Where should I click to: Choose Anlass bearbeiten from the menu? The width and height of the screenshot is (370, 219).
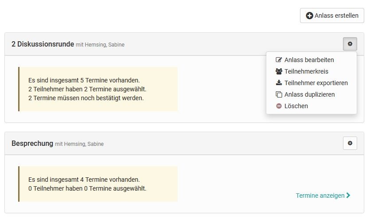(309, 60)
